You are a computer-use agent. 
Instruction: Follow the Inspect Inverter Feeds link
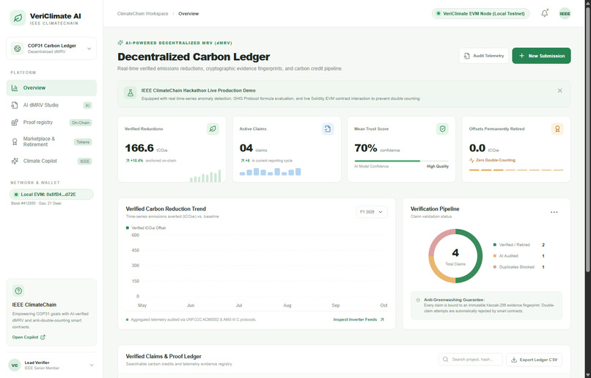[359, 319]
